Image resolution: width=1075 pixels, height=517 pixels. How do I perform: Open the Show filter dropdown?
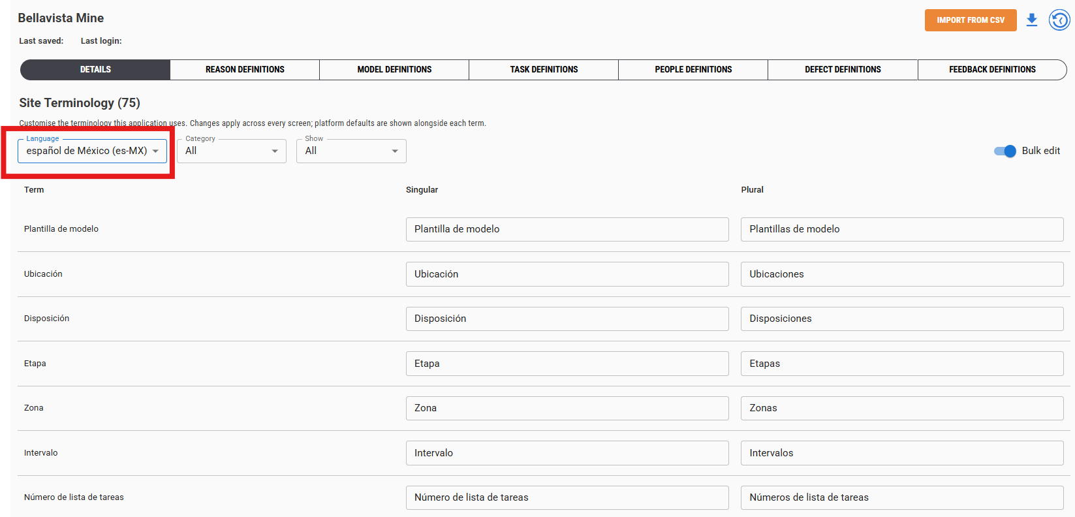pos(351,151)
